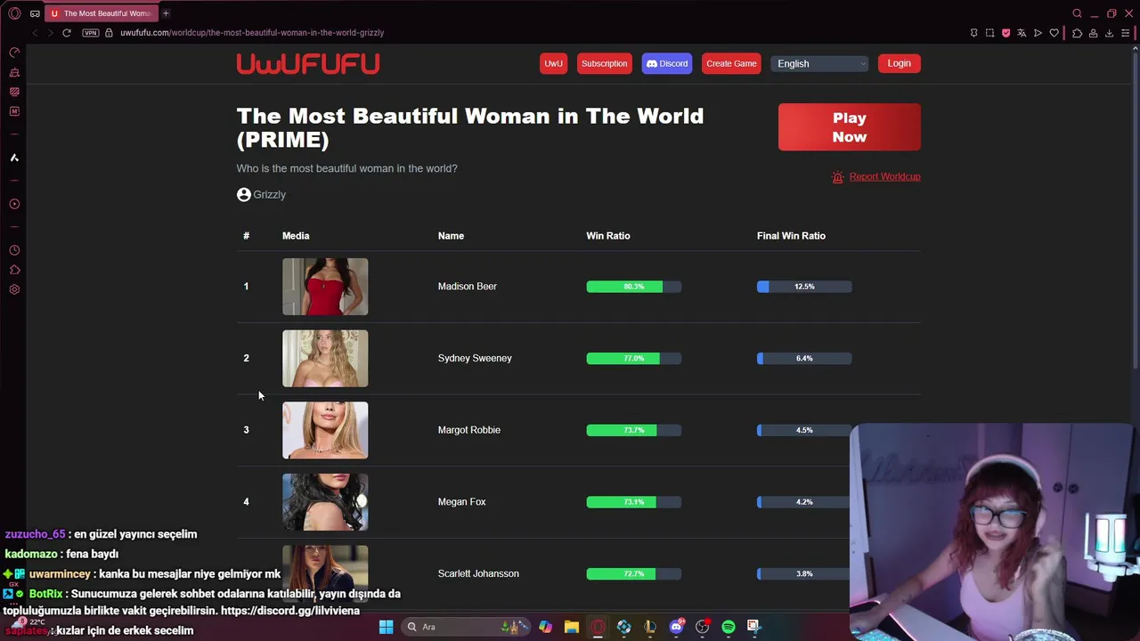Open the downloads icon
1140x641 pixels.
pos(1109,33)
